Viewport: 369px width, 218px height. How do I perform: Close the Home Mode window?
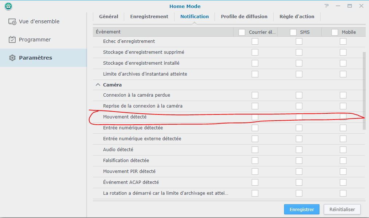point(361,6)
